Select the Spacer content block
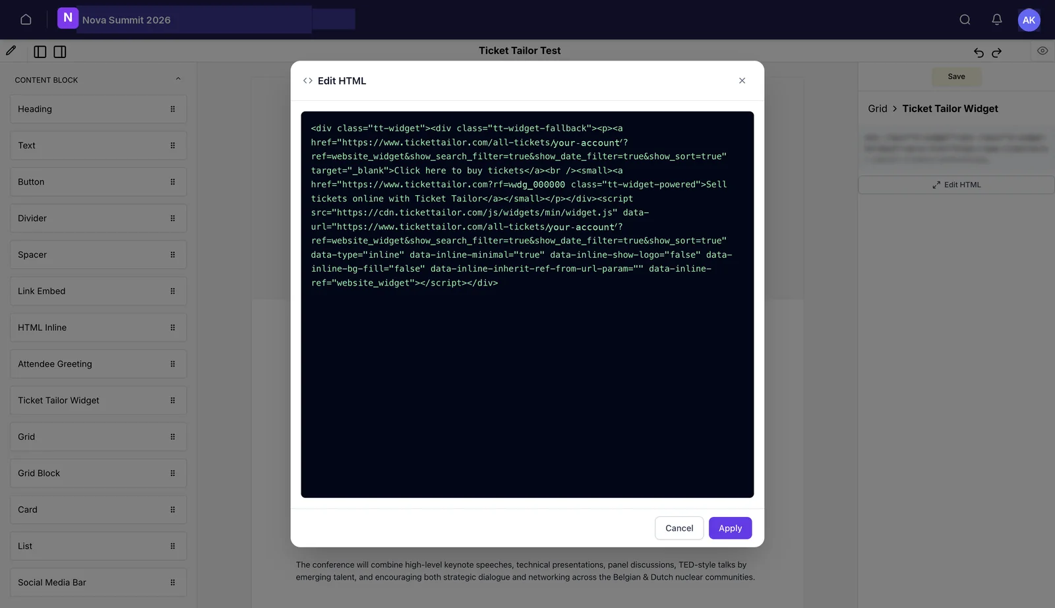Image resolution: width=1055 pixels, height=608 pixels. pos(98,255)
